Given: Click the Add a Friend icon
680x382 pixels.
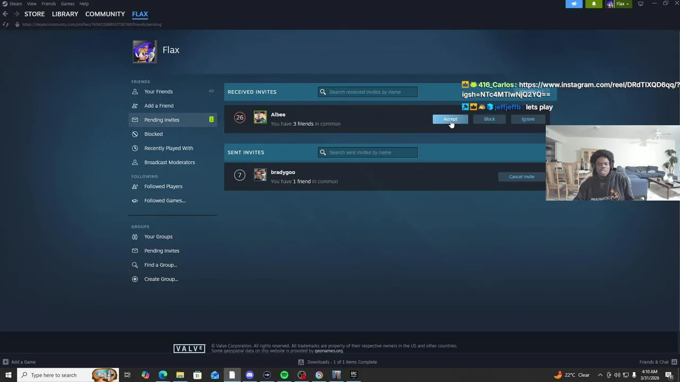Looking at the screenshot, I should click(135, 106).
